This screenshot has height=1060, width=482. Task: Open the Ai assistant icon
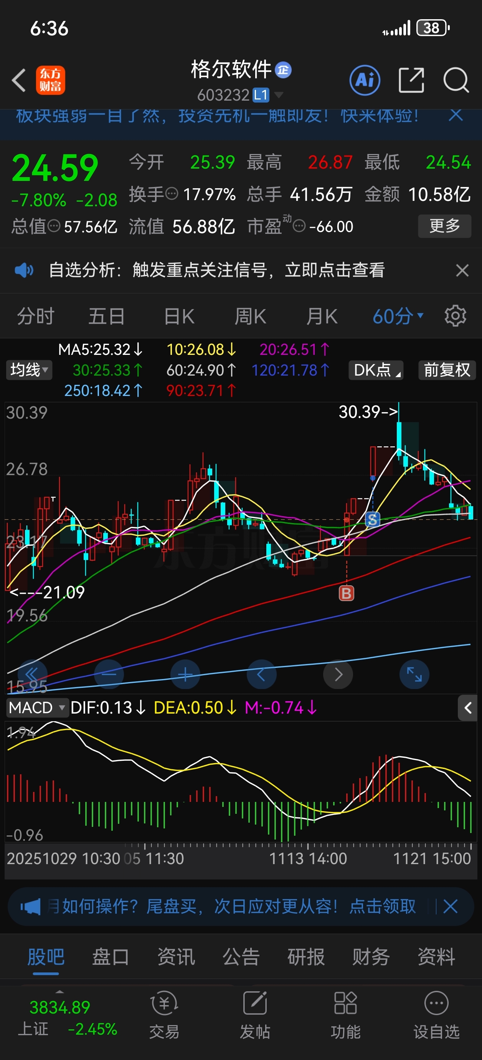[x=365, y=80]
